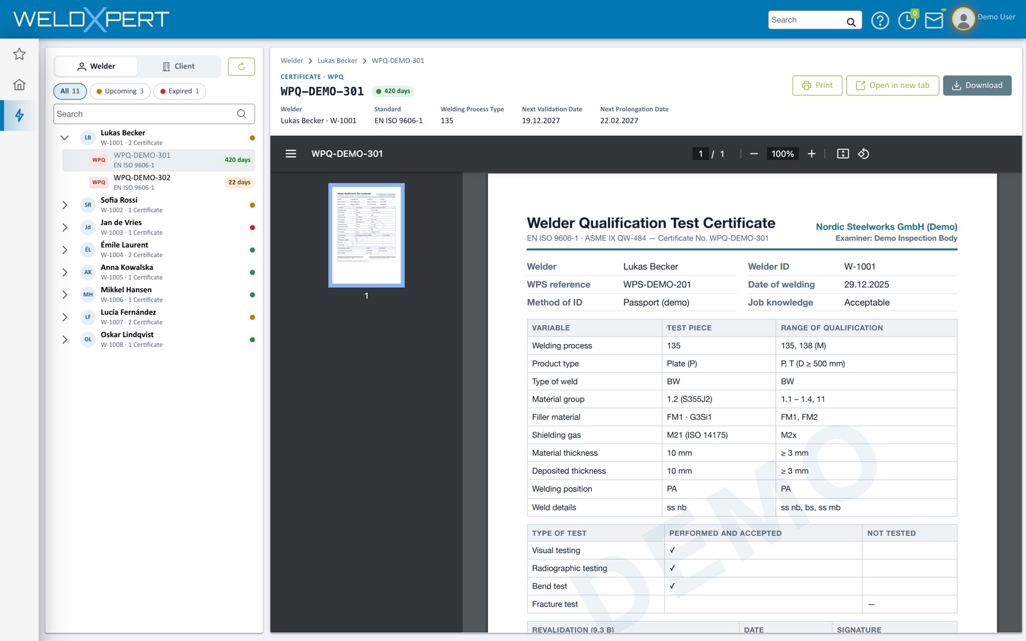Zoom out the PDF document
Image resolution: width=1026 pixels, height=641 pixels.
[754, 154]
